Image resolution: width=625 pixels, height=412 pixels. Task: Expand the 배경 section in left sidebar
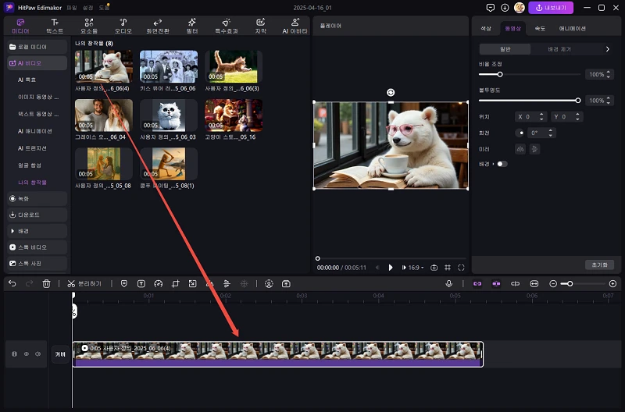pos(23,231)
